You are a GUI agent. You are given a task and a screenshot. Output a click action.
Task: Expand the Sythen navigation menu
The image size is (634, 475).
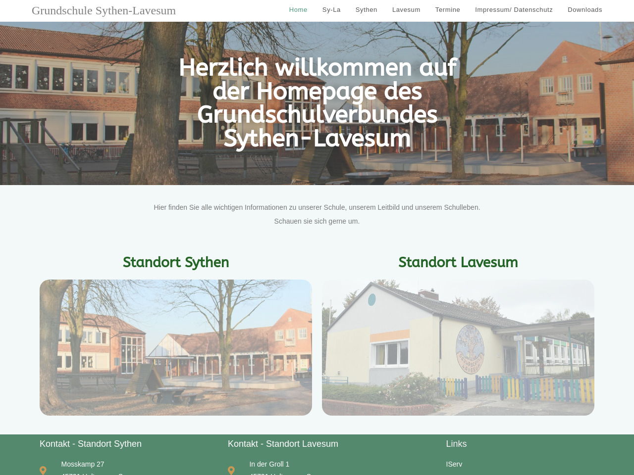coord(366,10)
